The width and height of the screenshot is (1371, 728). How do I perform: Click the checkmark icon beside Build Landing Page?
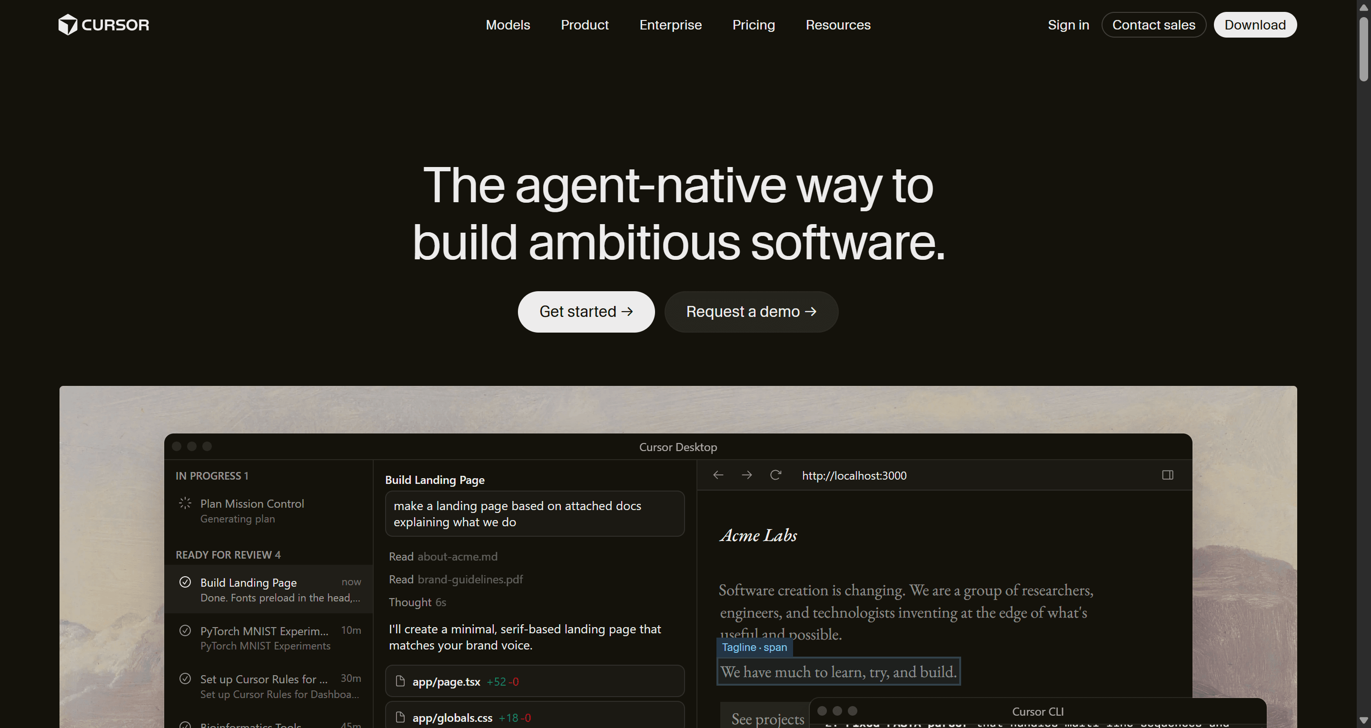click(185, 582)
